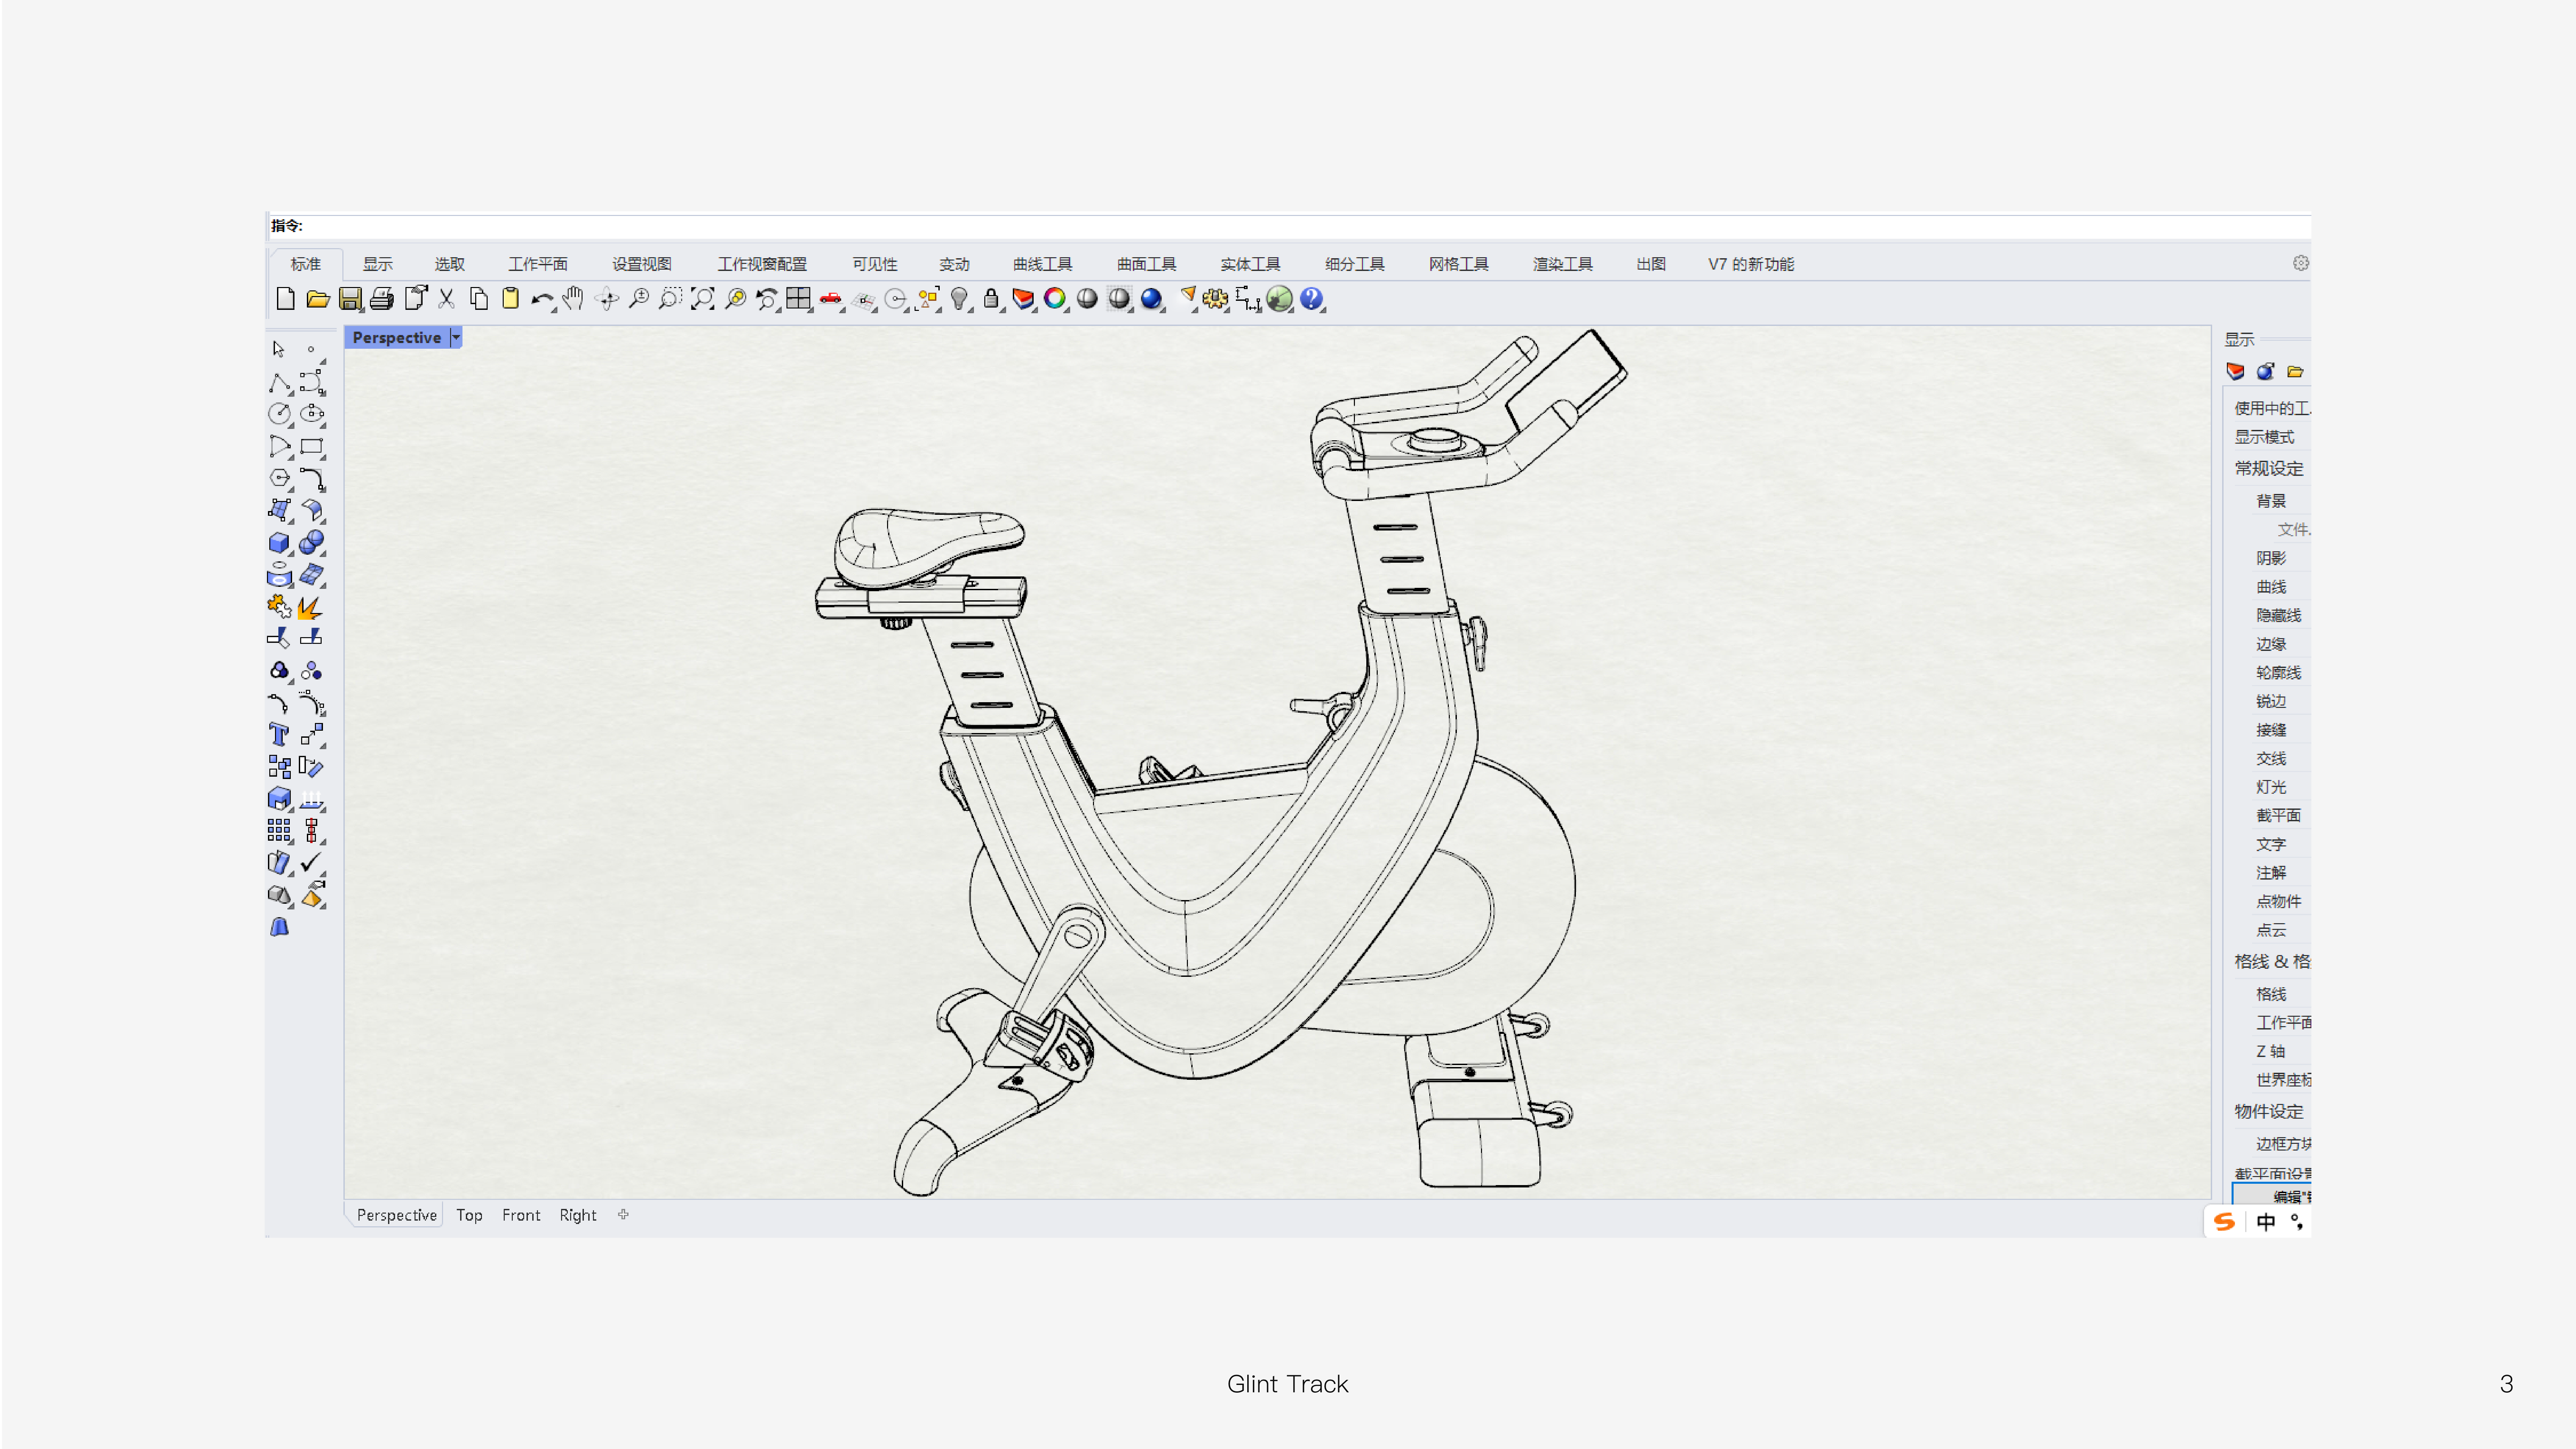Screen dimensions: 2576x1449
Task: Select the Circle drawing tool
Action: tap(280, 414)
